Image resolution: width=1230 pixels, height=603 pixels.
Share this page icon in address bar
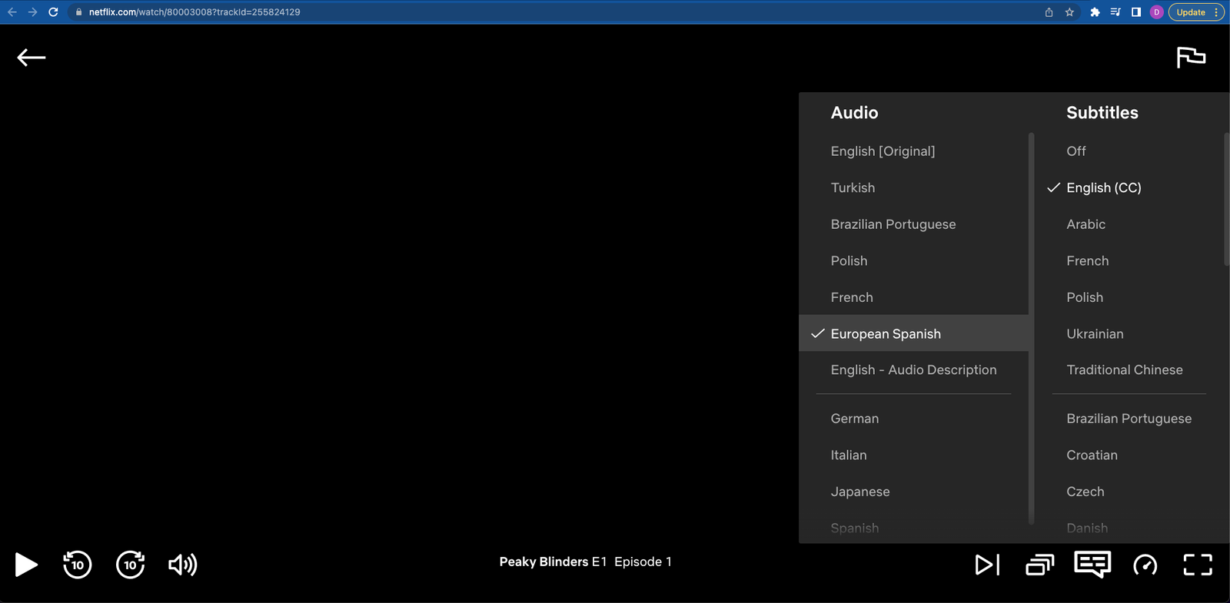coord(1049,12)
